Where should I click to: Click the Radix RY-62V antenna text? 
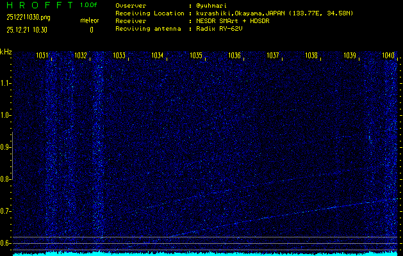(222, 29)
